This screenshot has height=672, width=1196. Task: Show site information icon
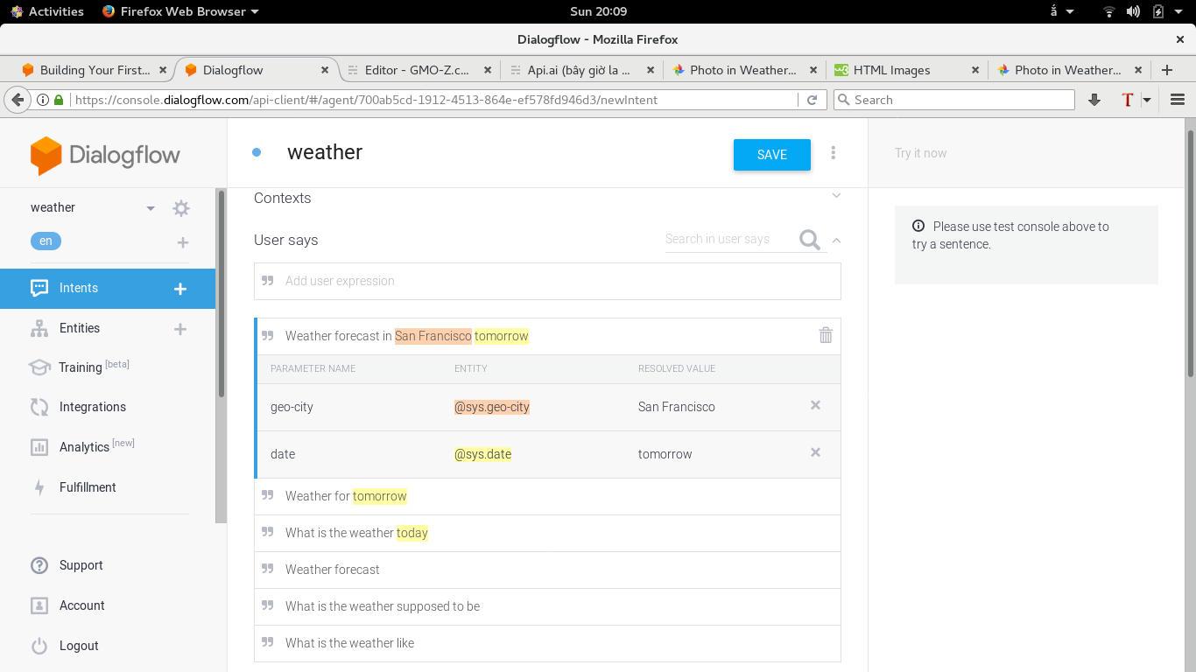click(43, 100)
